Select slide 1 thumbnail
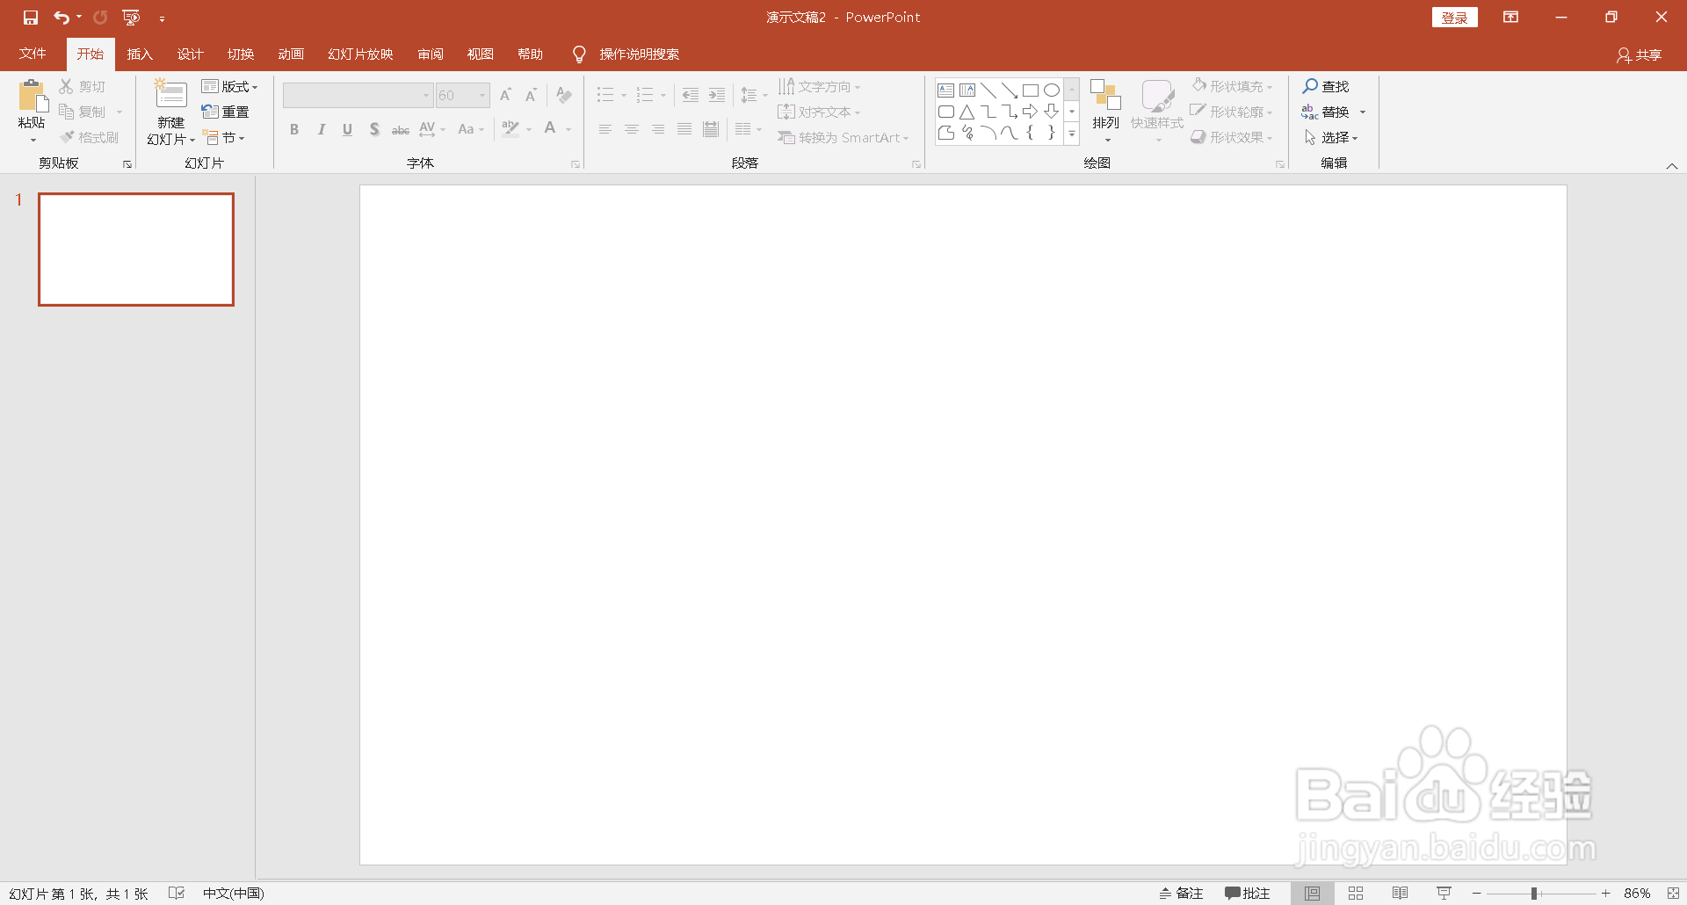Screen dimensions: 1687x905 pos(136,250)
